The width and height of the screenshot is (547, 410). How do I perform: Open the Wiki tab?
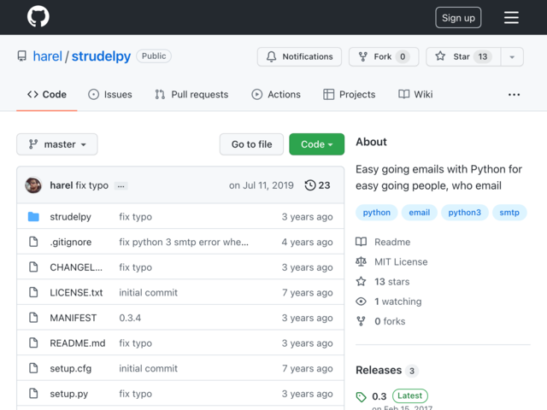(x=415, y=95)
